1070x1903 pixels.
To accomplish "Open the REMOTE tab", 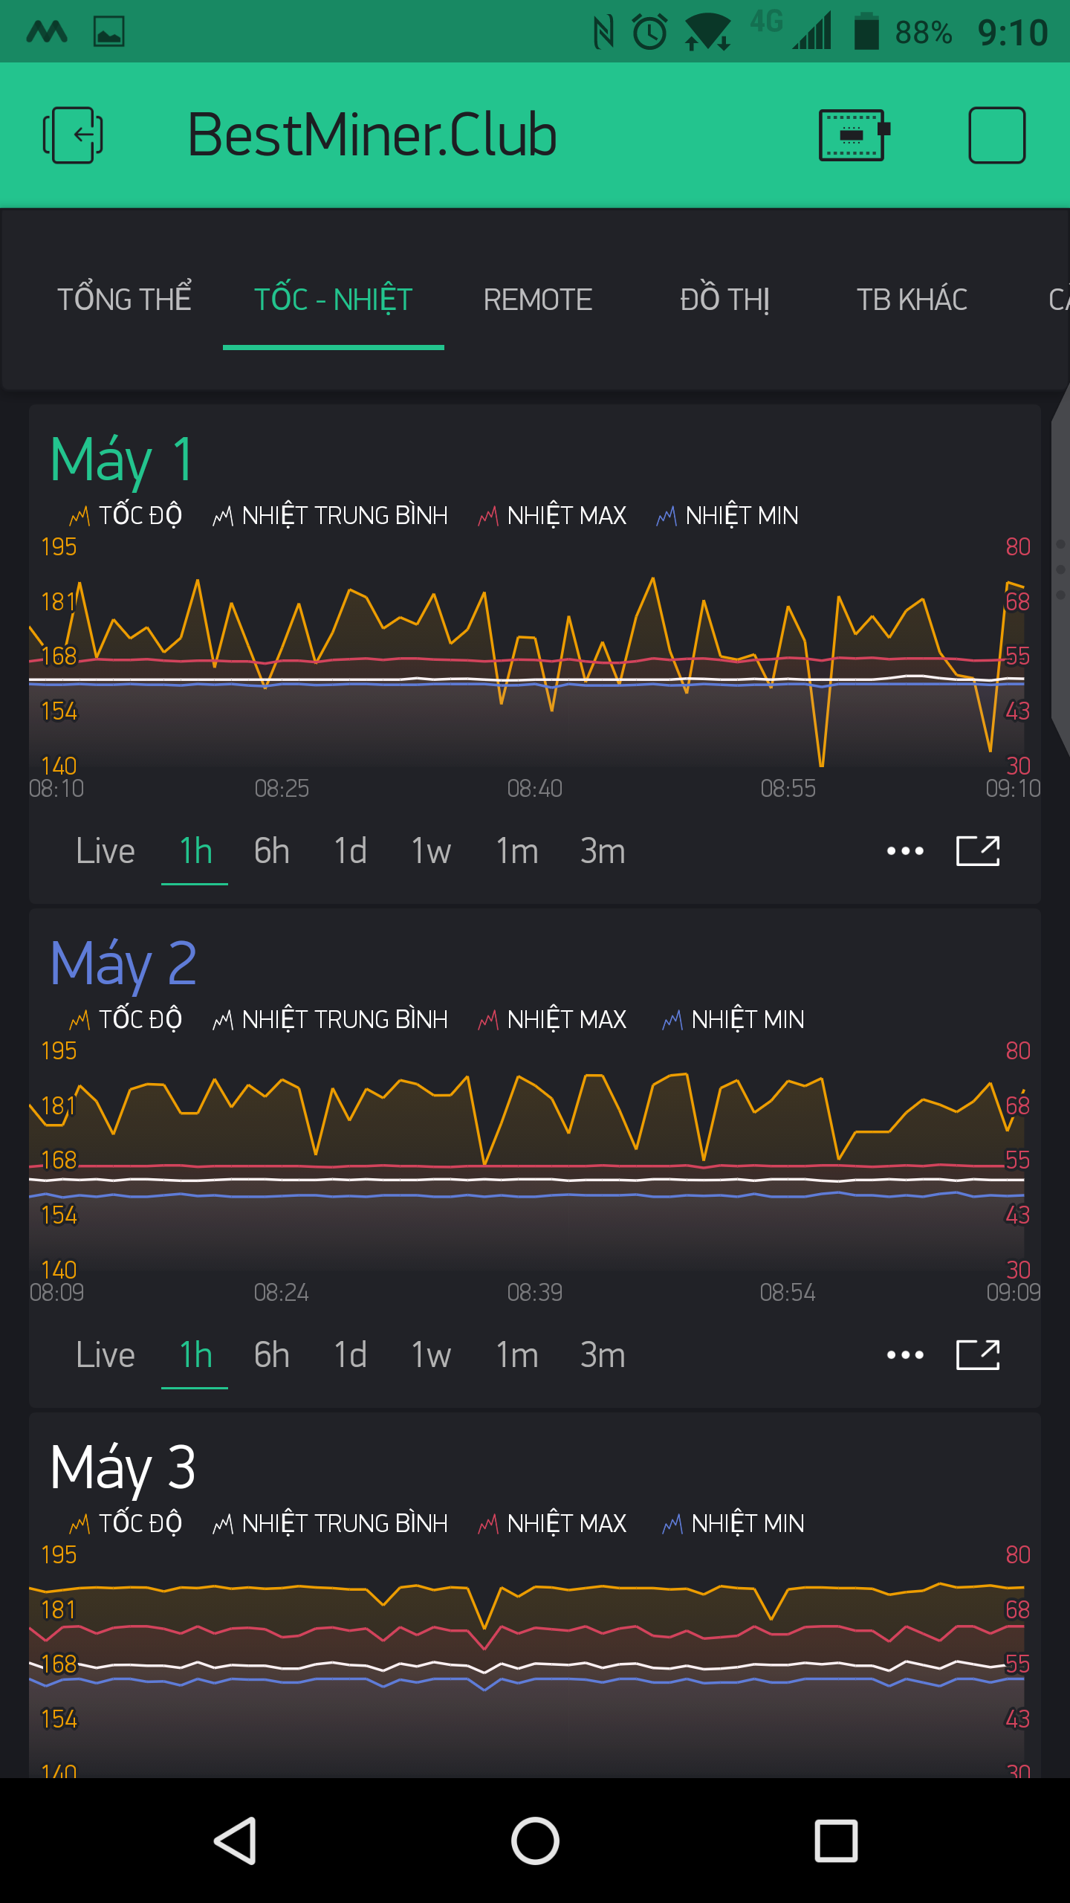I will click(537, 300).
